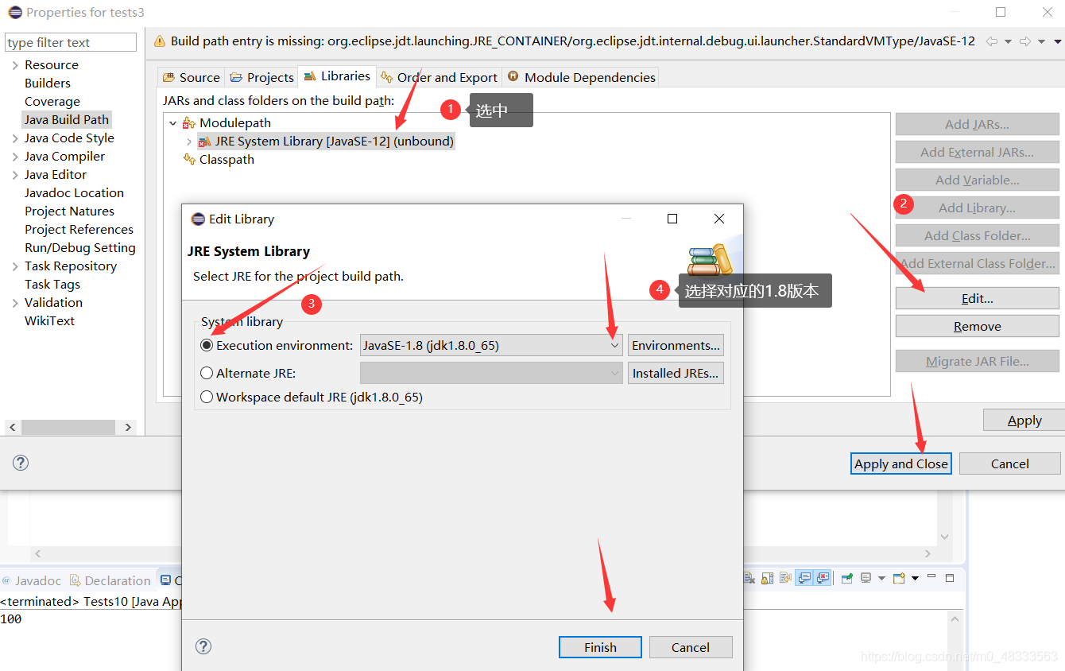This screenshot has width=1065, height=671.
Task: Select Java Build Path in the tree
Action: point(67,120)
